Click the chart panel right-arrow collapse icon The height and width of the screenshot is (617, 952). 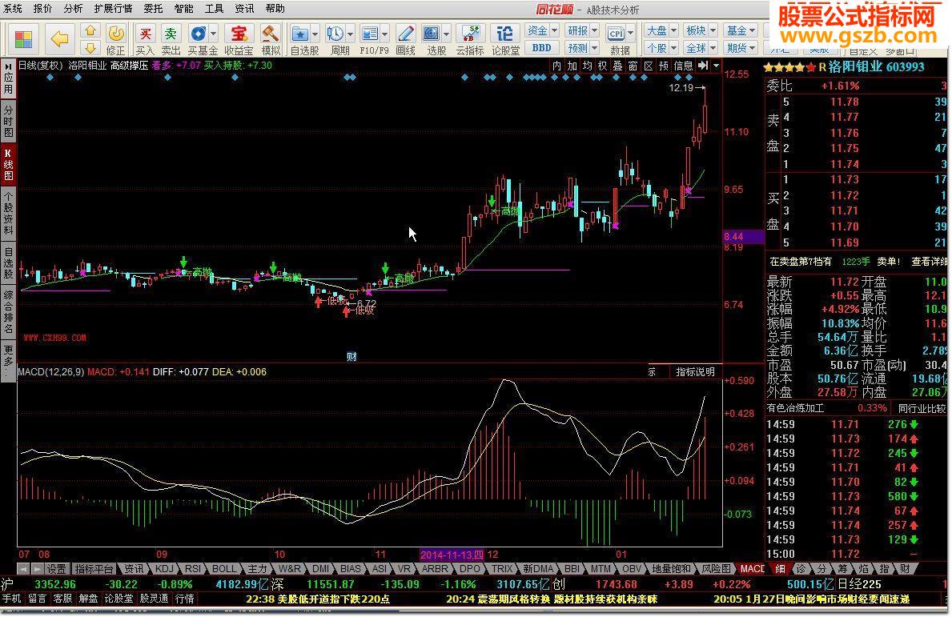[x=703, y=66]
